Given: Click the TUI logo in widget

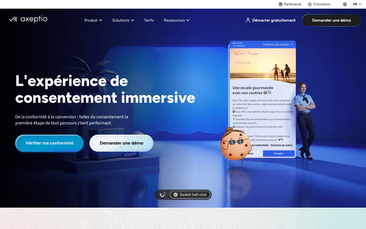Looking at the screenshot, I should click(x=239, y=53).
